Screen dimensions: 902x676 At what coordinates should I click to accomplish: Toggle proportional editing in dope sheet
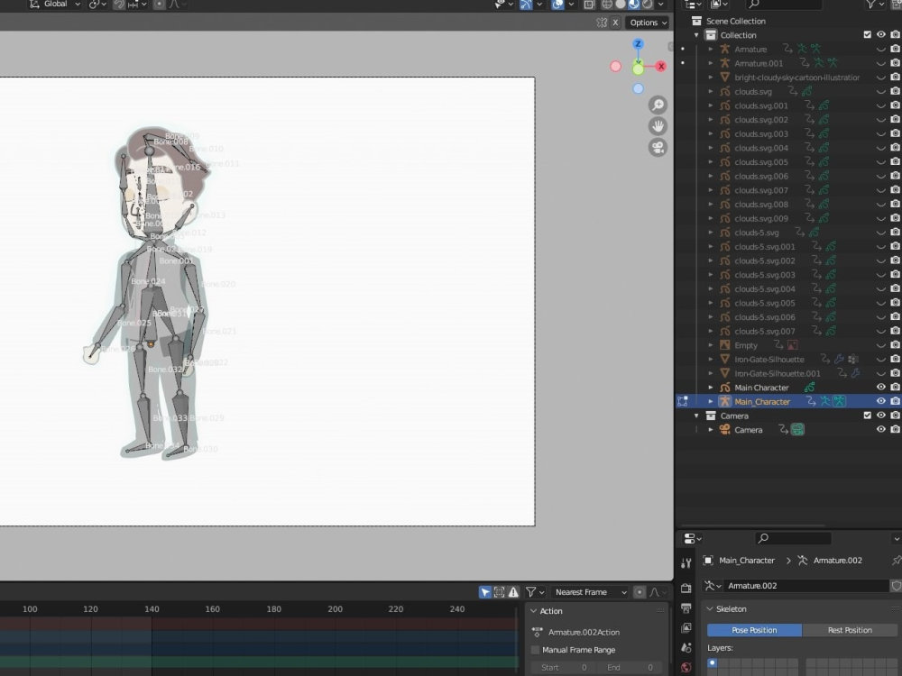click(640, 592)
